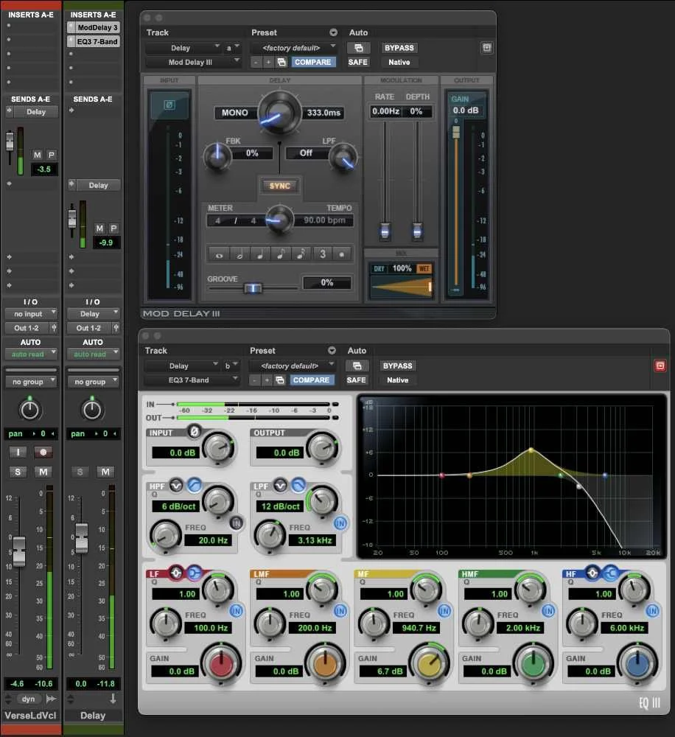Open EQ3 plug-in automation enable dialog
This screenshot has height=737, width=675.
click(x=357, y=366)
